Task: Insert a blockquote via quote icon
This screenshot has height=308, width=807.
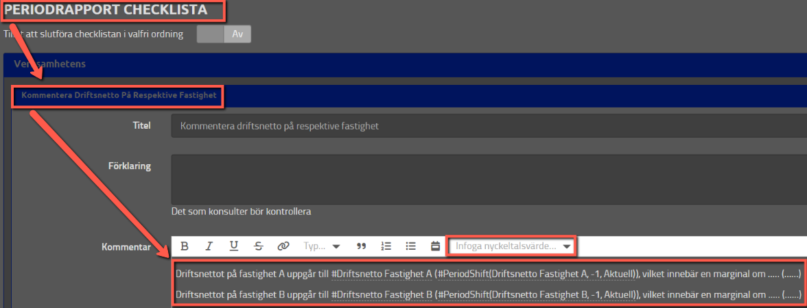Action: point(361,246)
